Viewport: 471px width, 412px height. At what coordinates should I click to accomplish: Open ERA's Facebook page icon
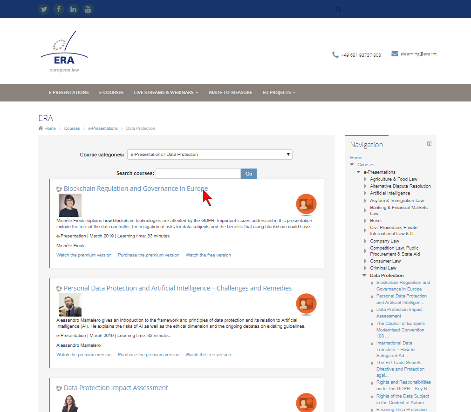(59, 9)
